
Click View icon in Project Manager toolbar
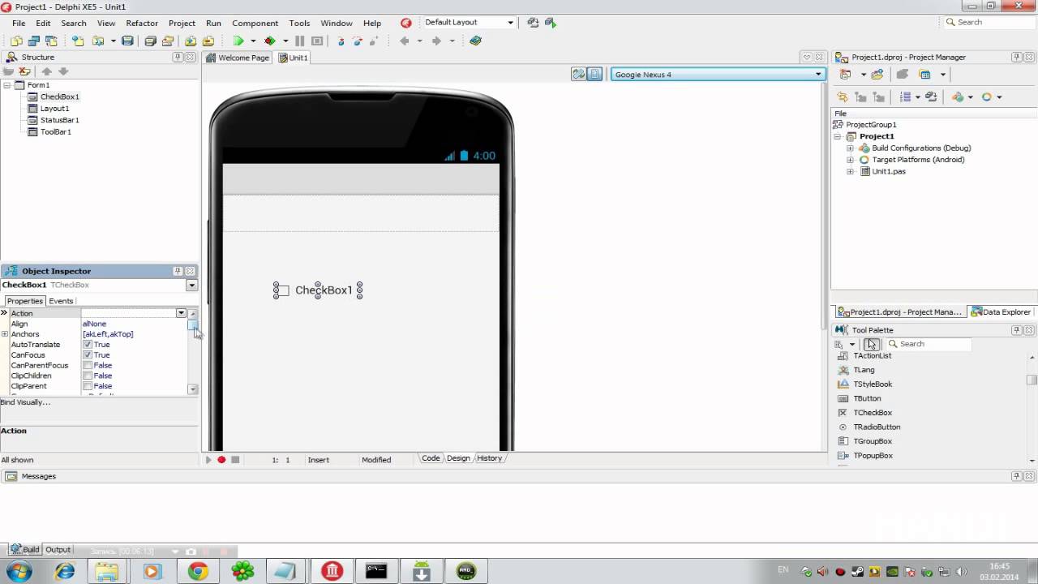(924, 74)
